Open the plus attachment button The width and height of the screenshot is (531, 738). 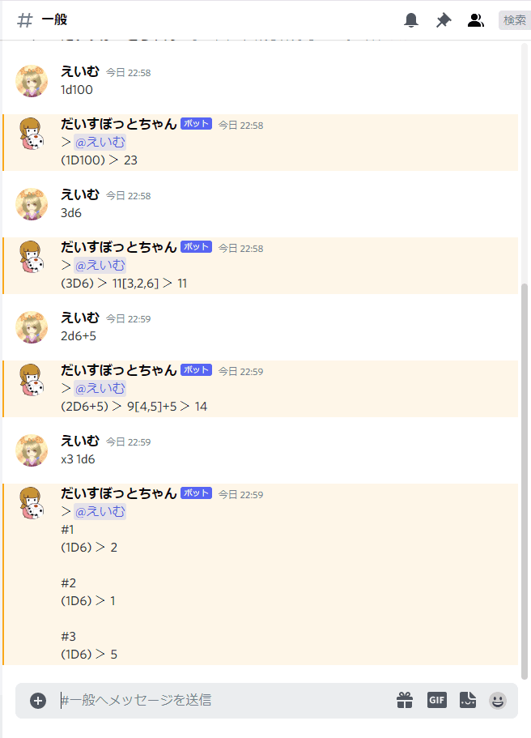(x=38, y=701)
